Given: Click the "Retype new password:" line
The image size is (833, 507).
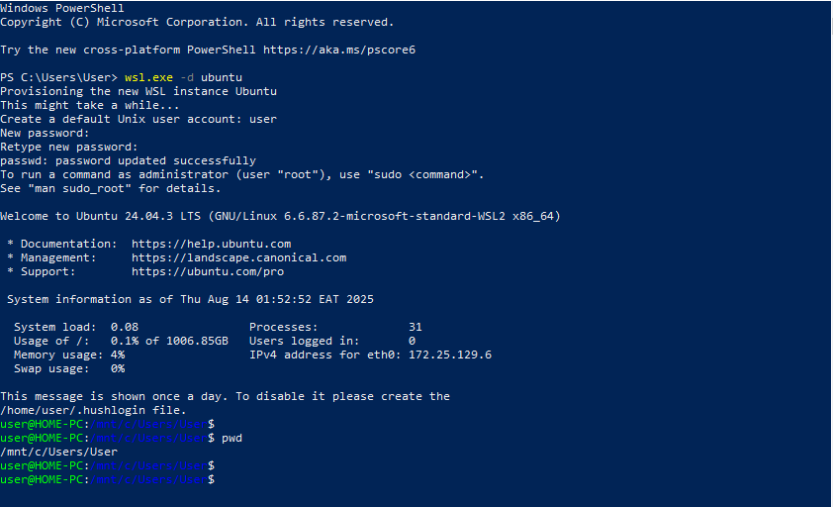Looking at the screenshot, I should tap(68, 147).
